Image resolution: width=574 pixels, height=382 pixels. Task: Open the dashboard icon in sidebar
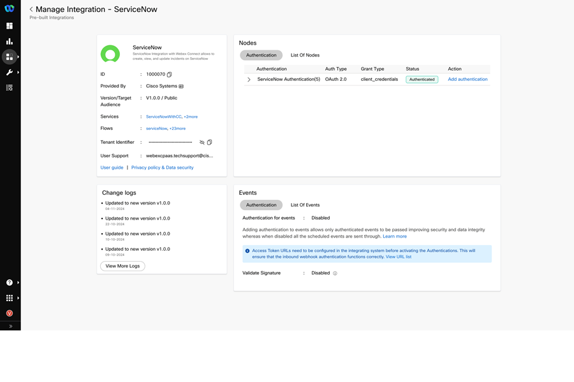[10, 25]
